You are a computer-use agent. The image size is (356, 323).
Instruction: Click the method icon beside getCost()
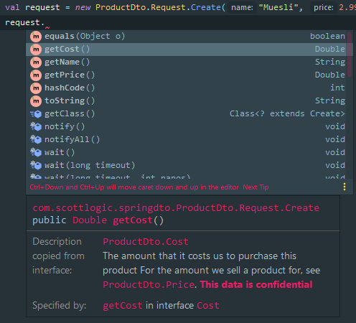[36, 50]
